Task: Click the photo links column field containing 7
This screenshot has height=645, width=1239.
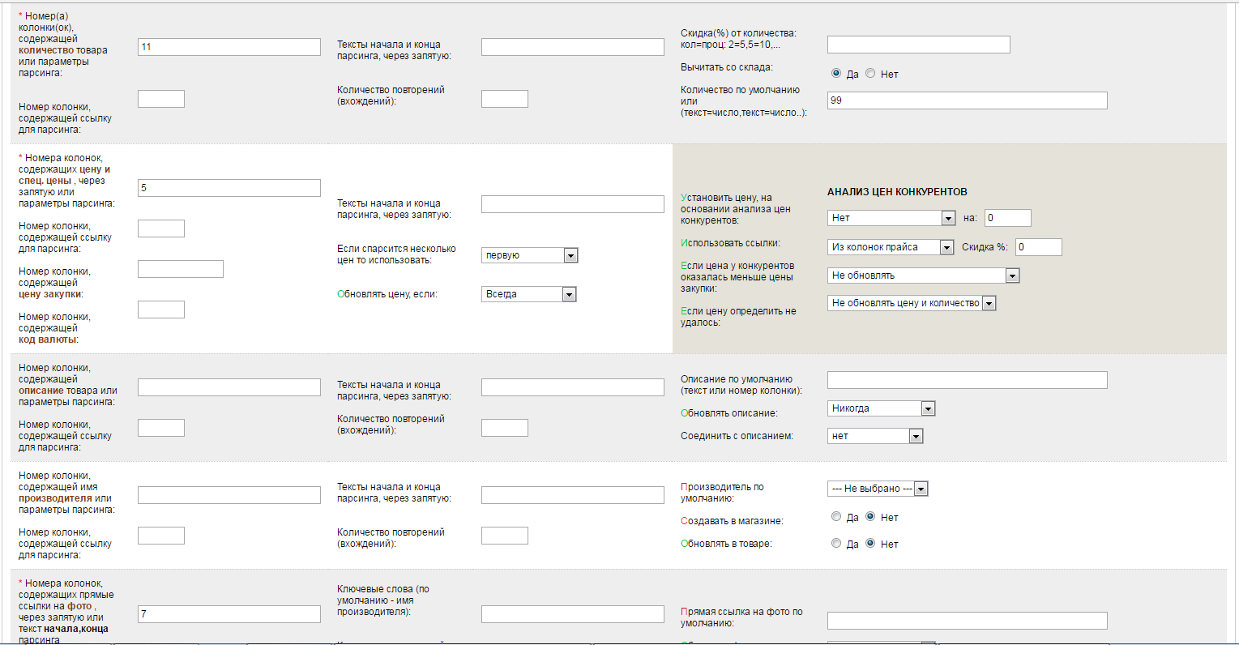Action: [x=229, y=614]
